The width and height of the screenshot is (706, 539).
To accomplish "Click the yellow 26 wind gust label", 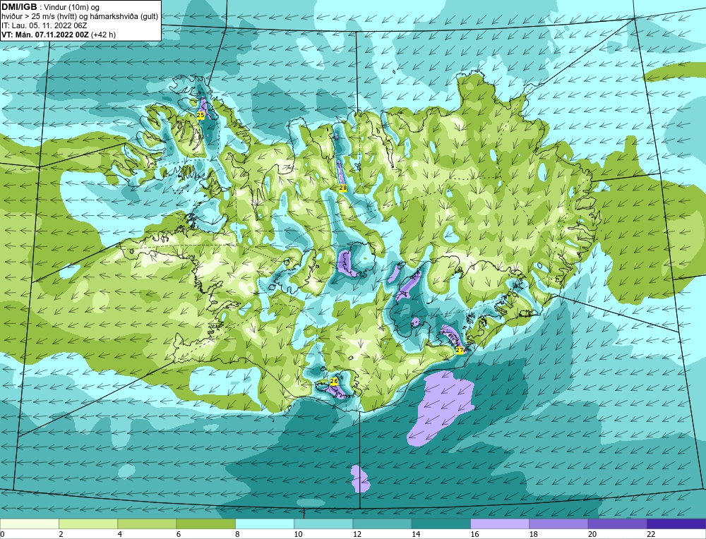I will click(x=334, y=381).
